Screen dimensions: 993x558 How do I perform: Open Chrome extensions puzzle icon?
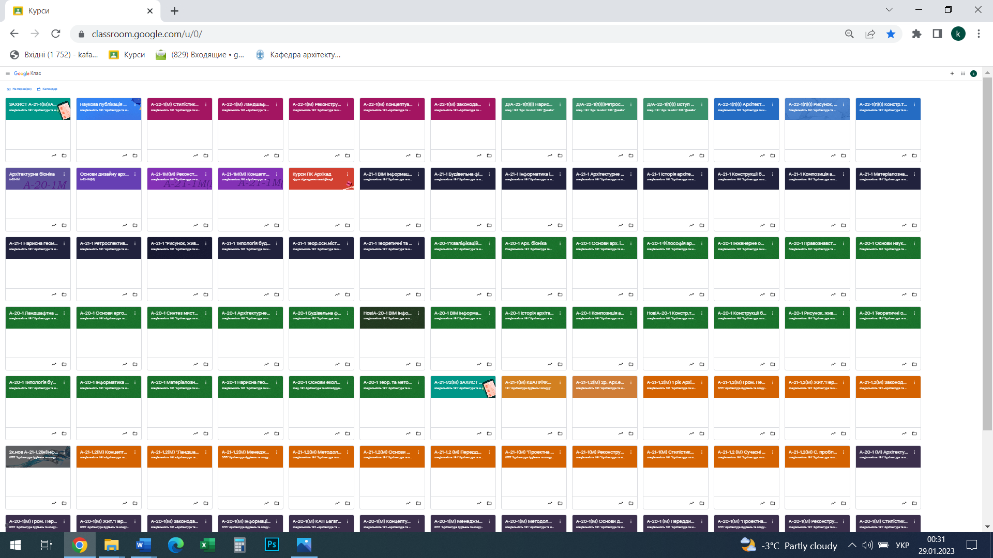pos(916,34)
